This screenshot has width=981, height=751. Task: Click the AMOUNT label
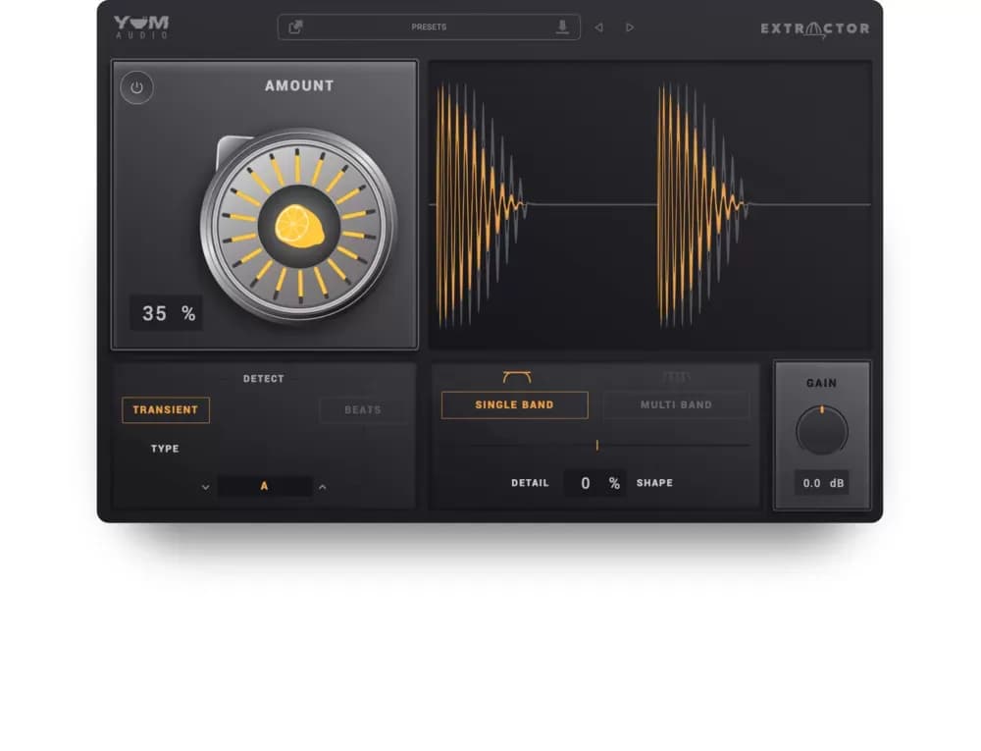point(299,85)
